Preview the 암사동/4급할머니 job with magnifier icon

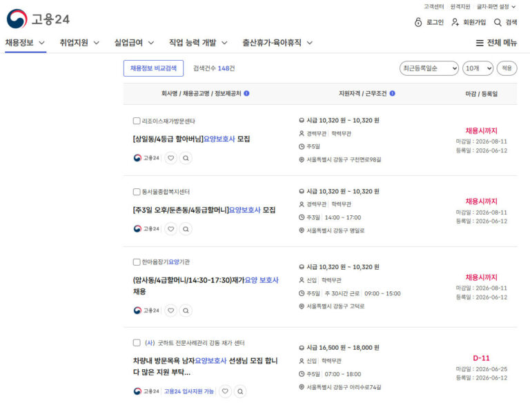[x=186, y=311]
